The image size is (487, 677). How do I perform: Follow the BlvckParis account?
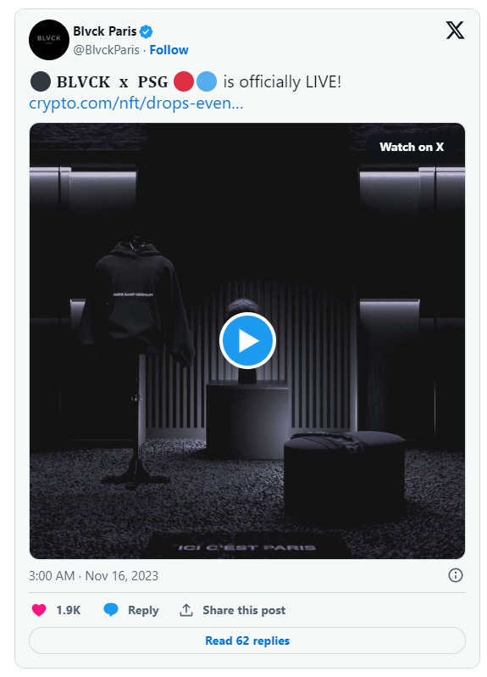tap(169, 50)
